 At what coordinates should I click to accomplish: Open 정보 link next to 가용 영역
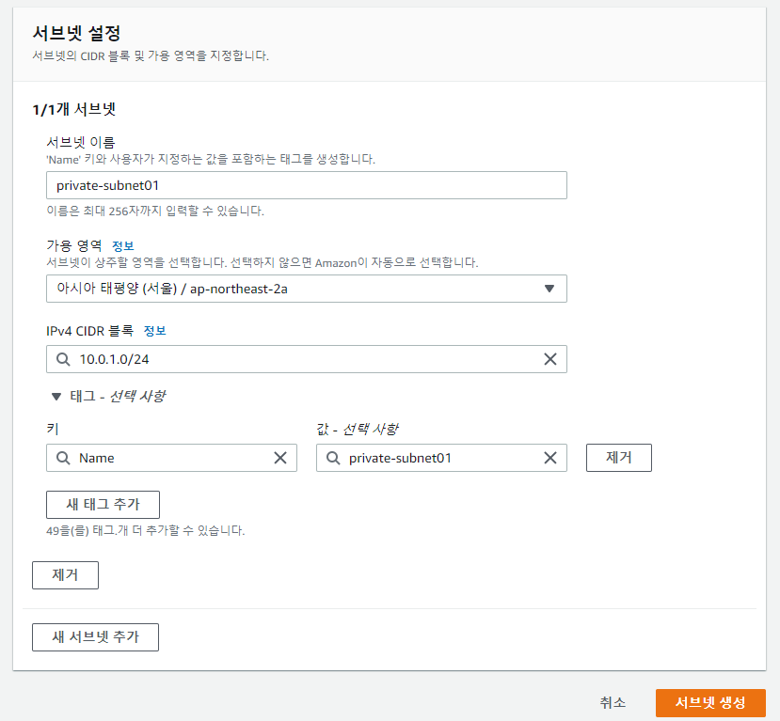(x=123, y=246)
